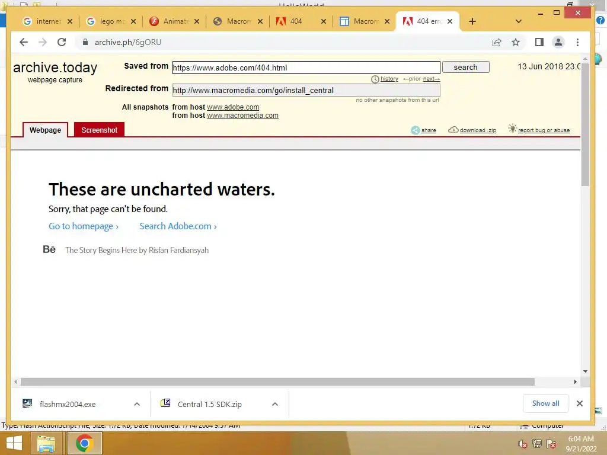The image size is (607, 455).
Task: Close the active '404 err' tab
Action: coord(450,21)
